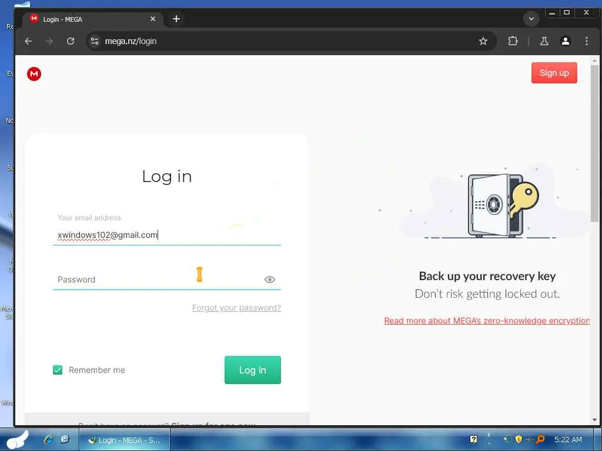602x451 pixels.
Task: Open Chrome Labs flask icon
Action: (x=544, y=41)
